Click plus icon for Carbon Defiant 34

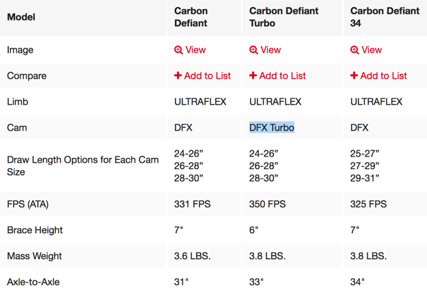click(354, 76)
